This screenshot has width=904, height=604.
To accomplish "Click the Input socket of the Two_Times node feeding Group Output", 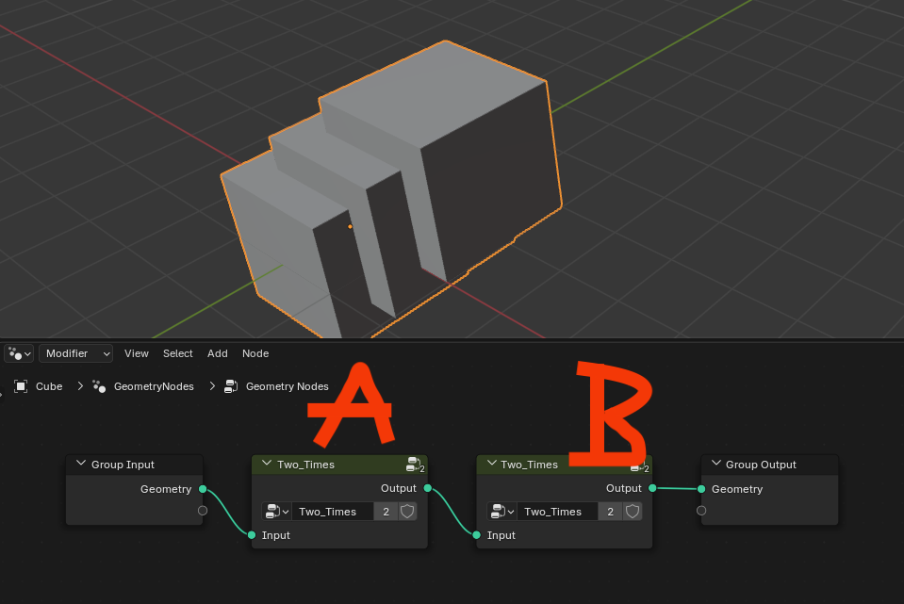I will click(476, 535).
